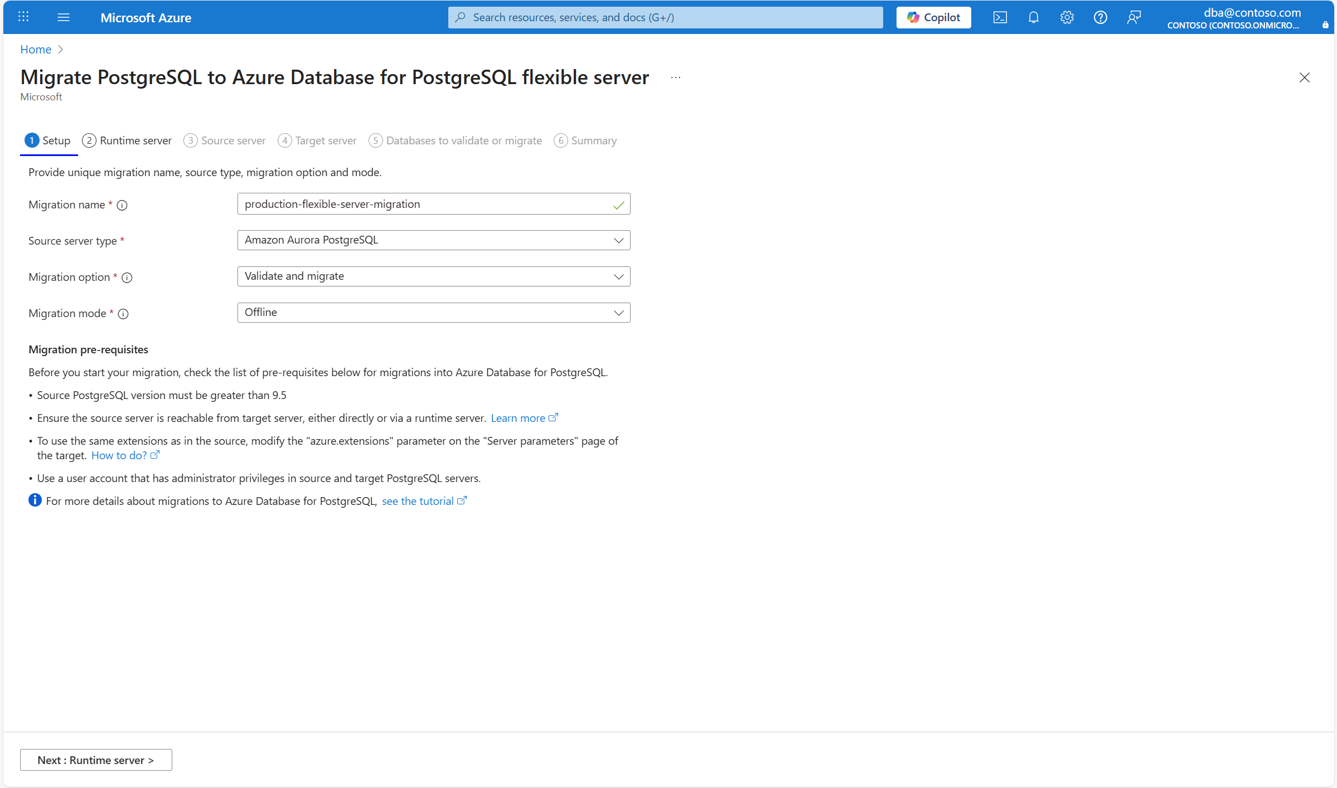The width and height of the screenshot is (1337, 788).
Task: Open portal settings gear
Action: (1067, 17)
